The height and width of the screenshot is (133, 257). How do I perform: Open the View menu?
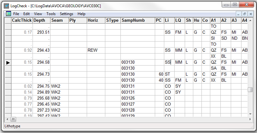(38, 14)
